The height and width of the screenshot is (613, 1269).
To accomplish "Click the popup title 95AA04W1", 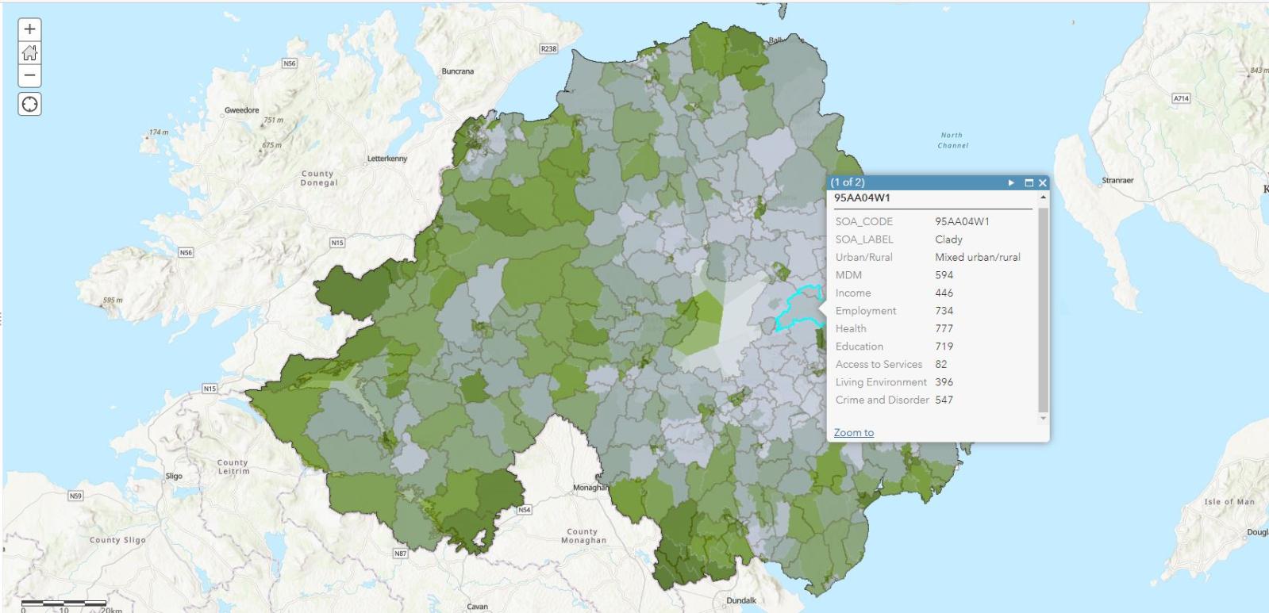I will (862, 197).
